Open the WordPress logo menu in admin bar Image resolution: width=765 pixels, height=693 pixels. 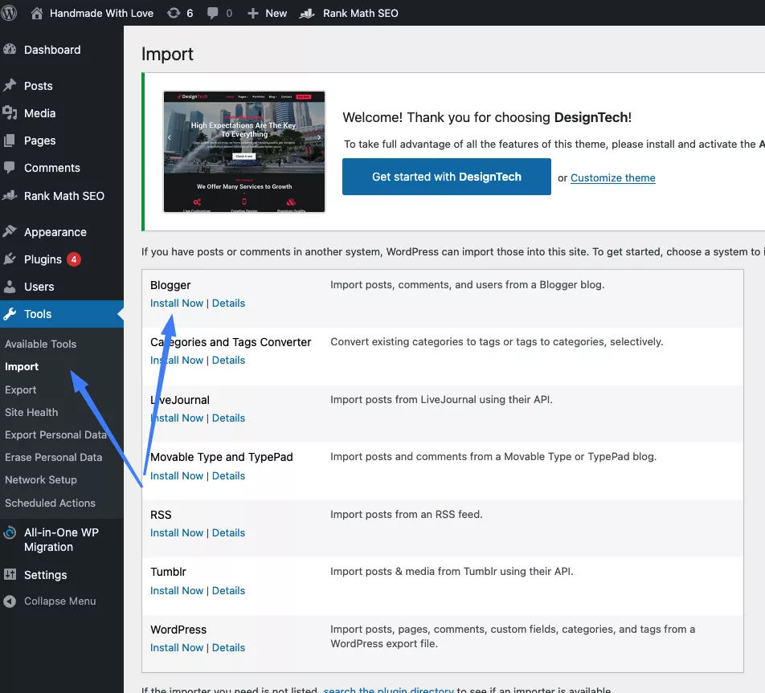coord(9,13)
